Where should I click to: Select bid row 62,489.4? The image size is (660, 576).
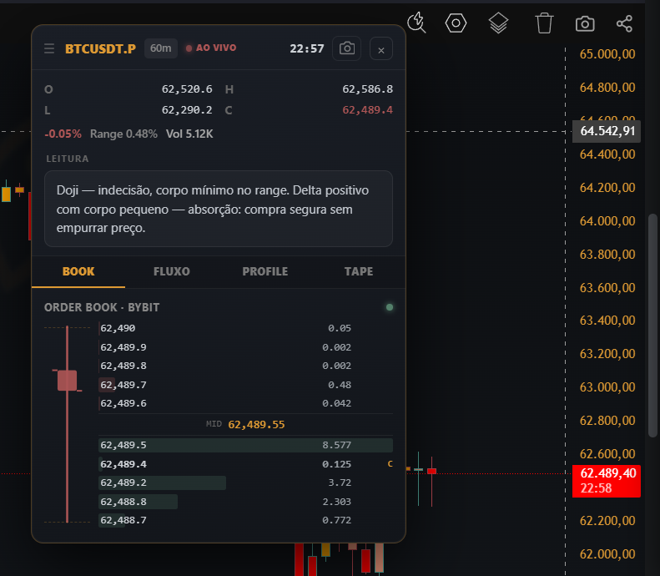245,464
